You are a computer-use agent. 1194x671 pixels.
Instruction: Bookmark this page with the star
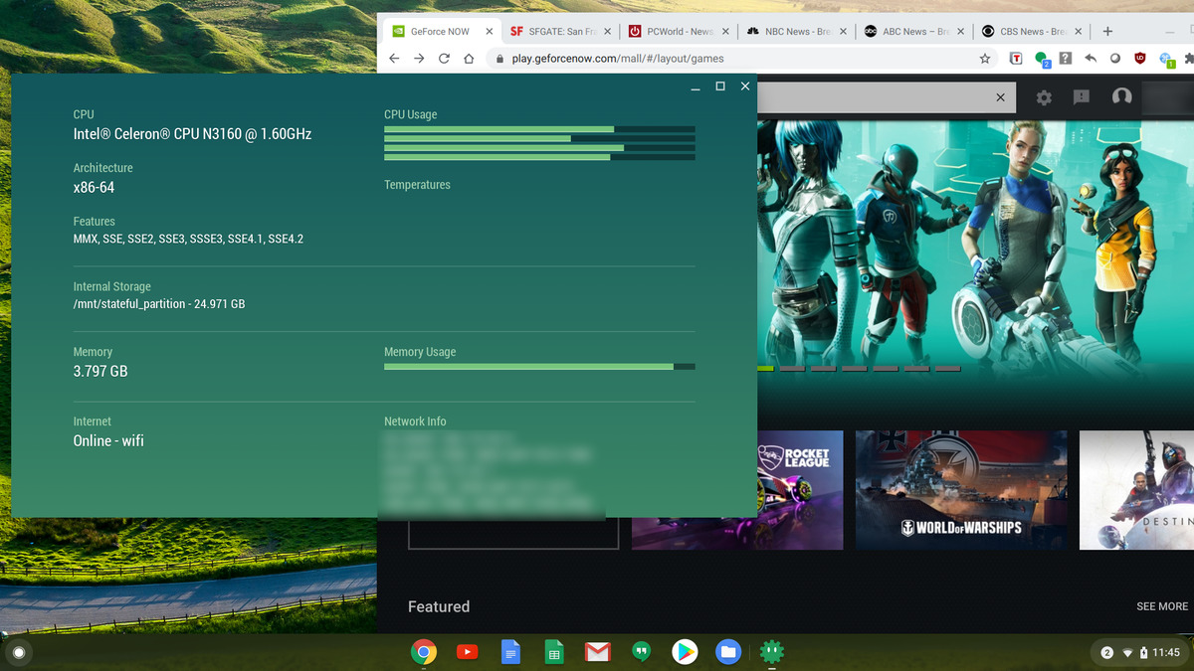[x=985, y=59]
